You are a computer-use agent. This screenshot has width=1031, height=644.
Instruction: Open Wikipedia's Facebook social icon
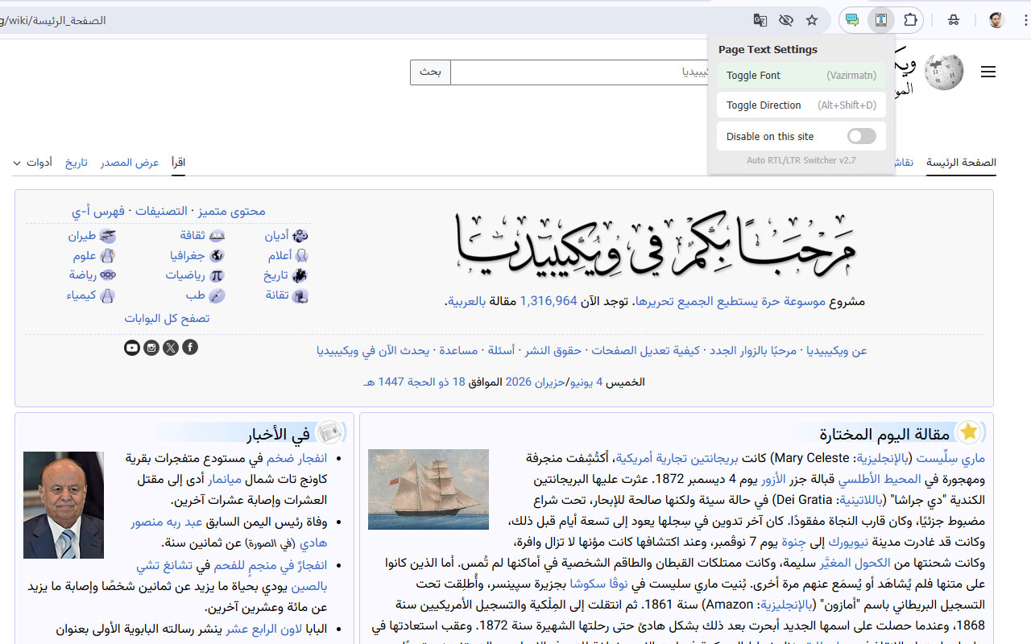[190, 348]
